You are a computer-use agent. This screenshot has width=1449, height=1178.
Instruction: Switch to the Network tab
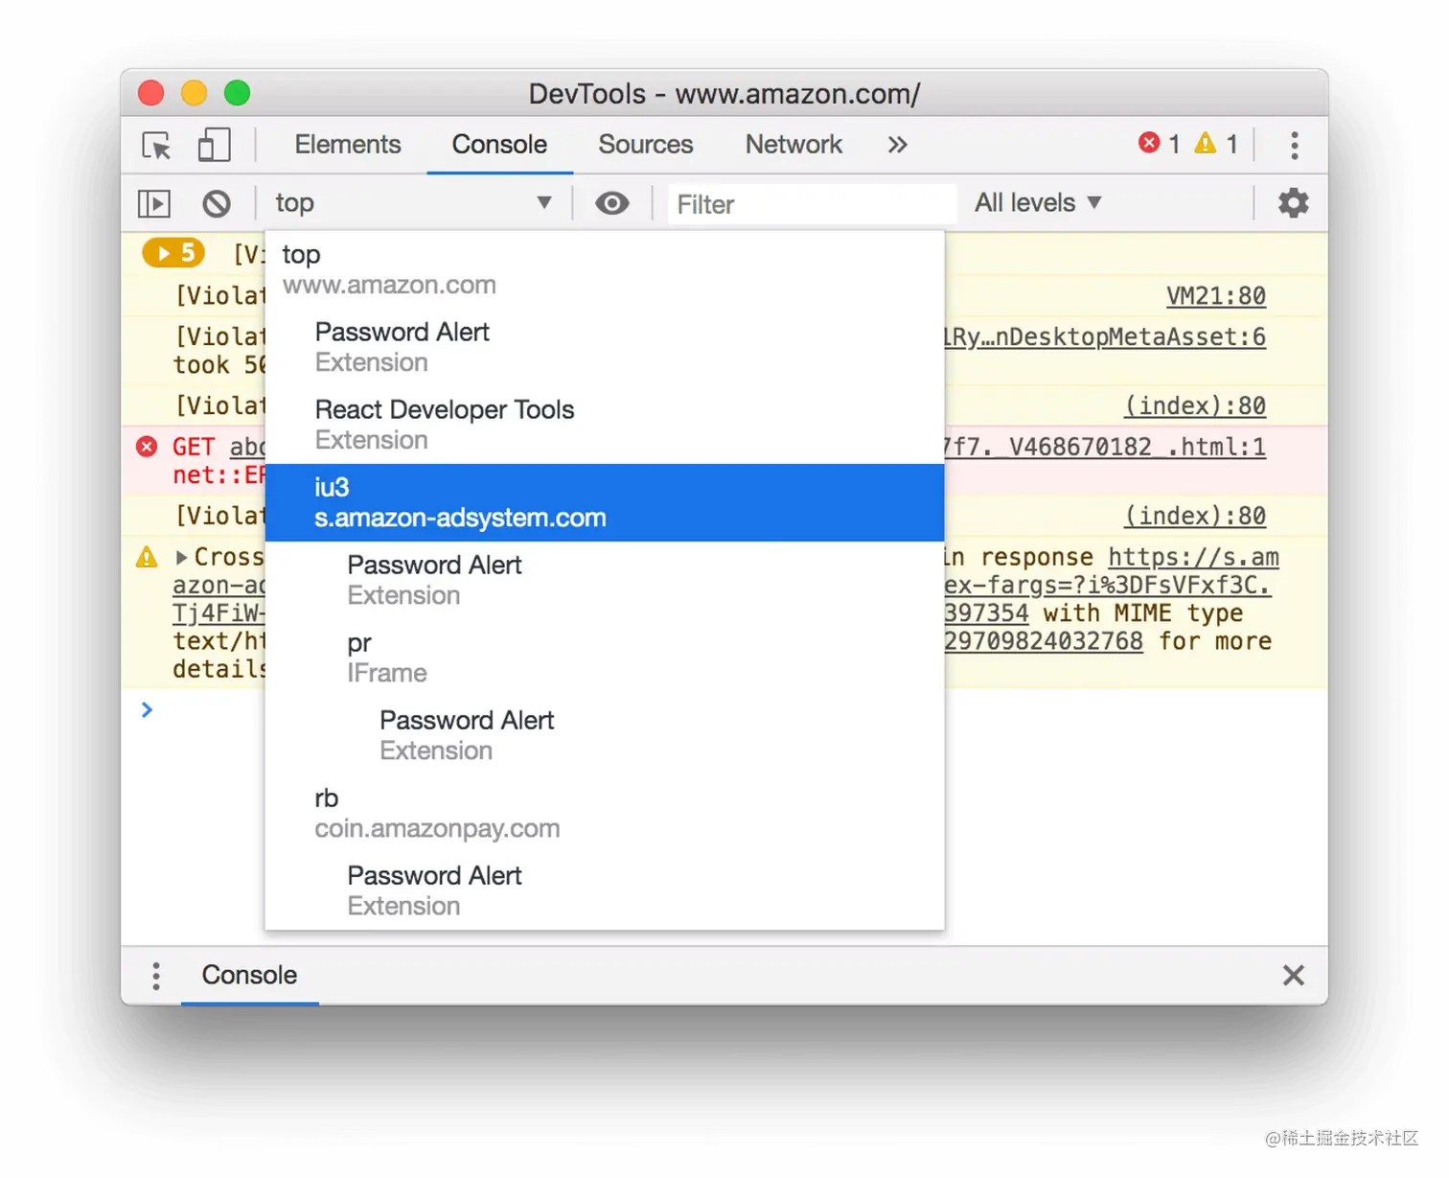point(793,145)
